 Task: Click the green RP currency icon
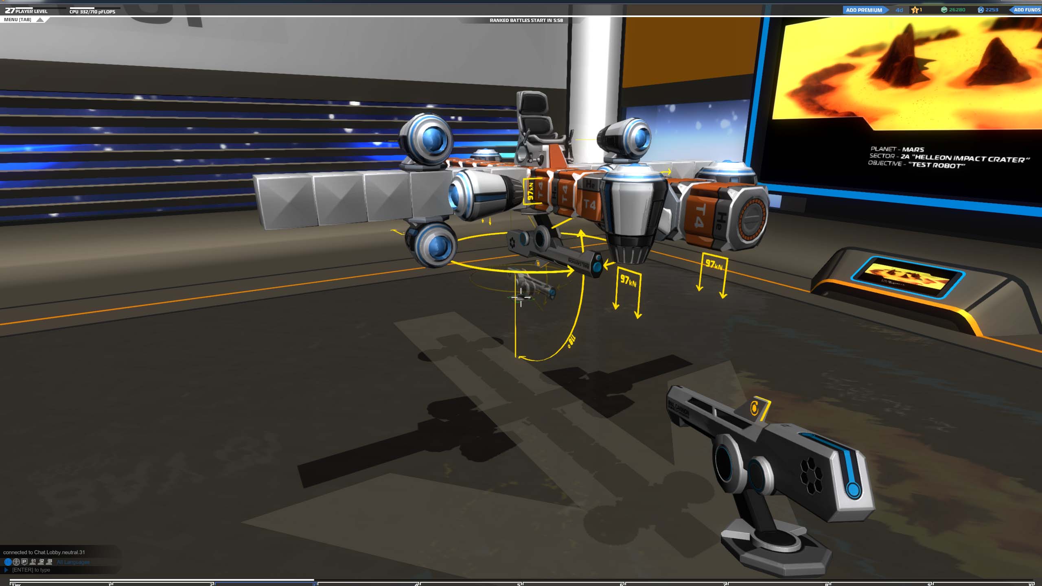pos(944,10)
